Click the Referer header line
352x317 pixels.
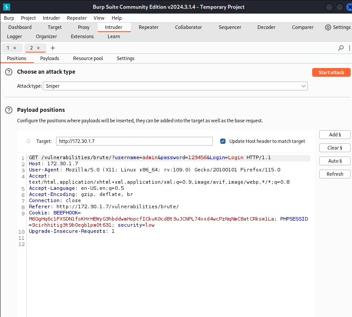click(x=104, y=207)
